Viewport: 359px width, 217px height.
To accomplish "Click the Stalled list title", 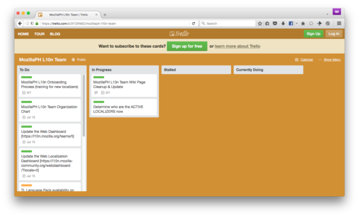I will tap(170, 70).
